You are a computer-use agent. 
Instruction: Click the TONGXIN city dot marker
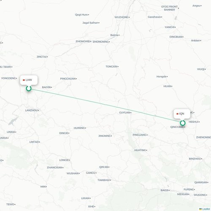click(118, 67)
